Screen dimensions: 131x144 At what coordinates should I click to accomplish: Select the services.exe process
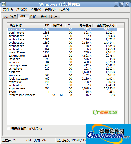(62, 62)
